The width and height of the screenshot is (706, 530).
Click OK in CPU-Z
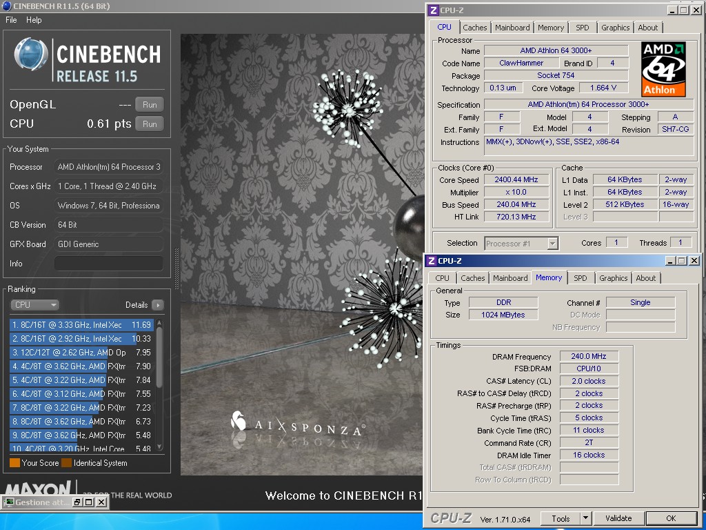(671, 519)
